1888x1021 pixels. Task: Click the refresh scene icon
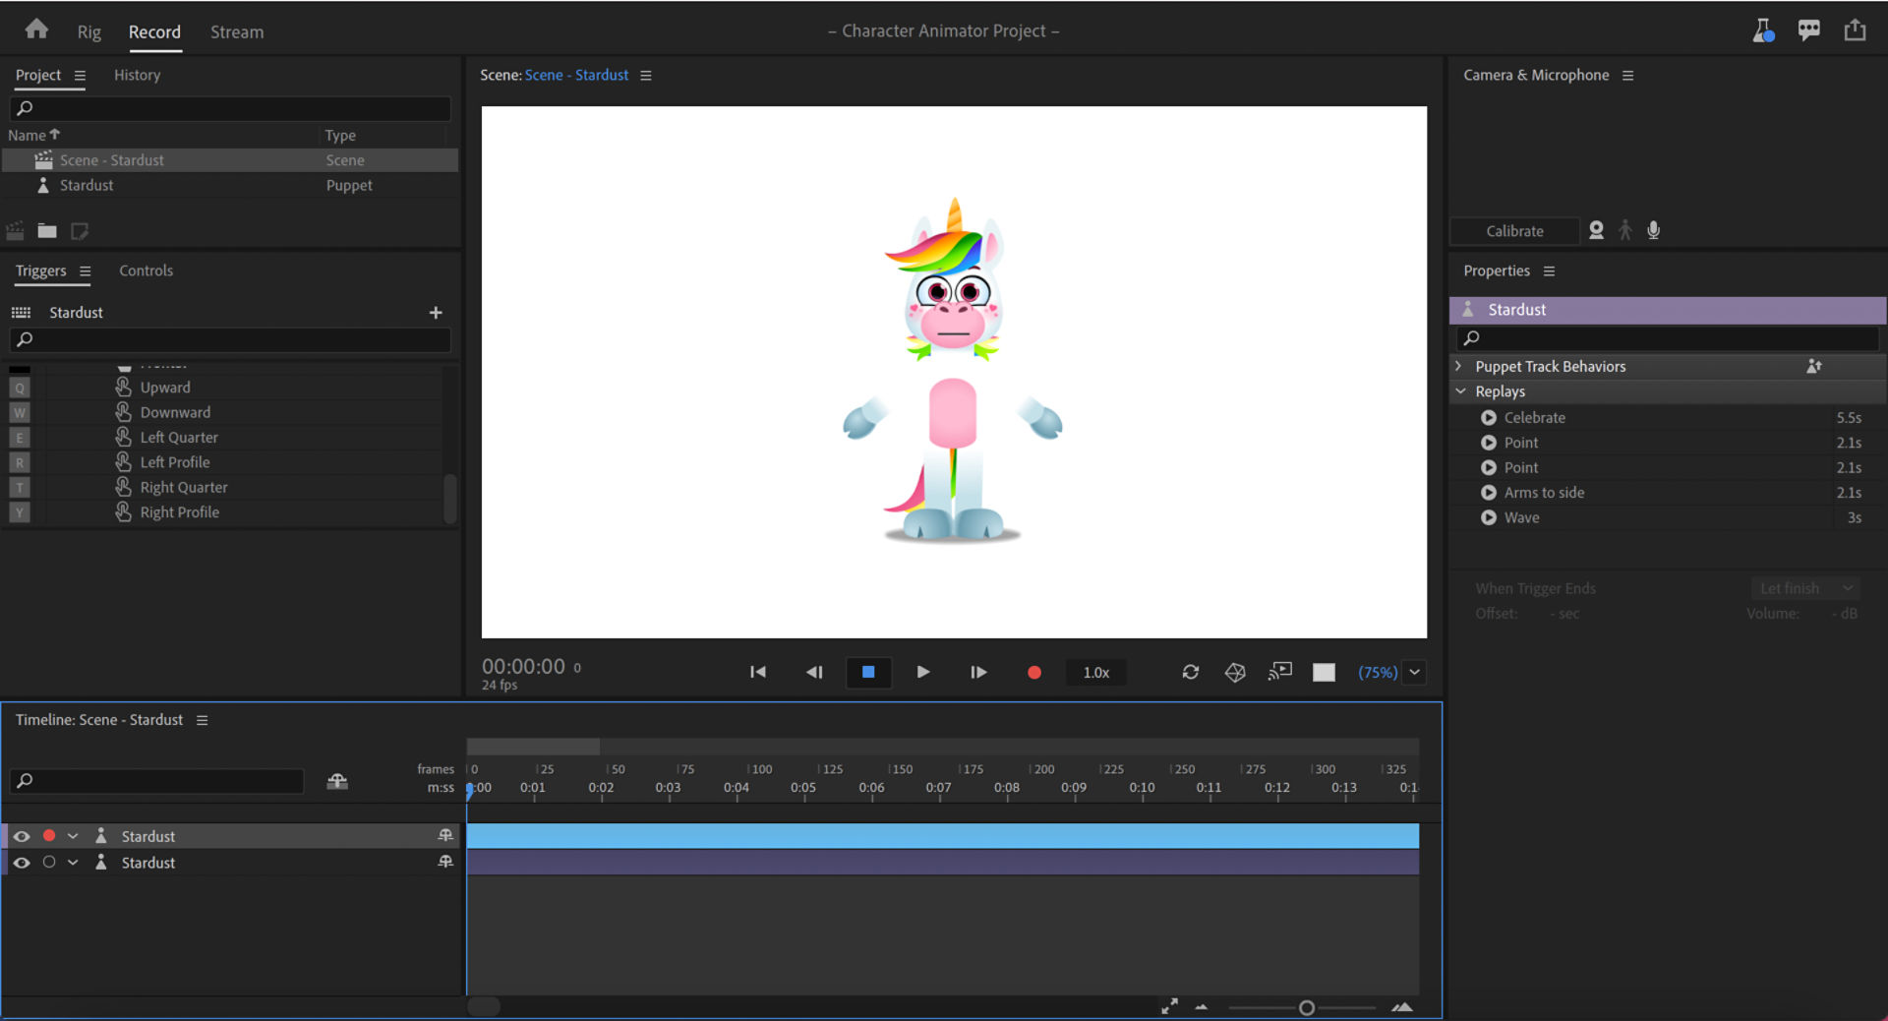tap(1190, 673)
